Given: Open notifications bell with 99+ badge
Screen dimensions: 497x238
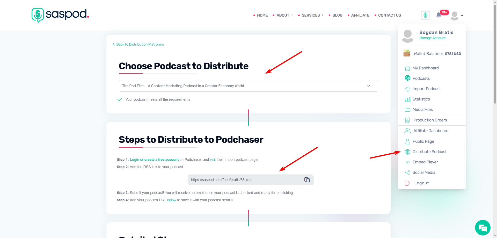Looking at the screenshot, I should [x=439, y=15].
